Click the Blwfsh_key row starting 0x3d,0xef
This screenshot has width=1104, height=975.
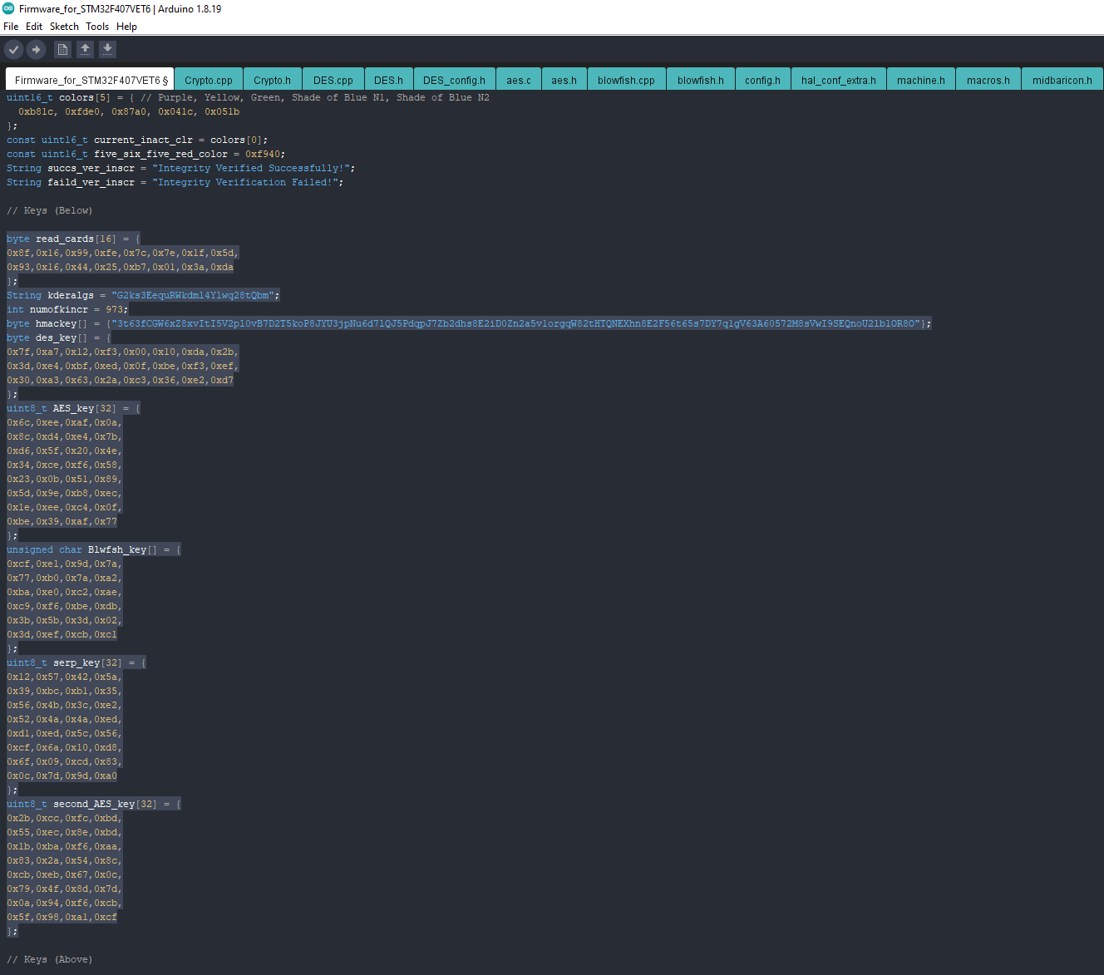(62, 634)
